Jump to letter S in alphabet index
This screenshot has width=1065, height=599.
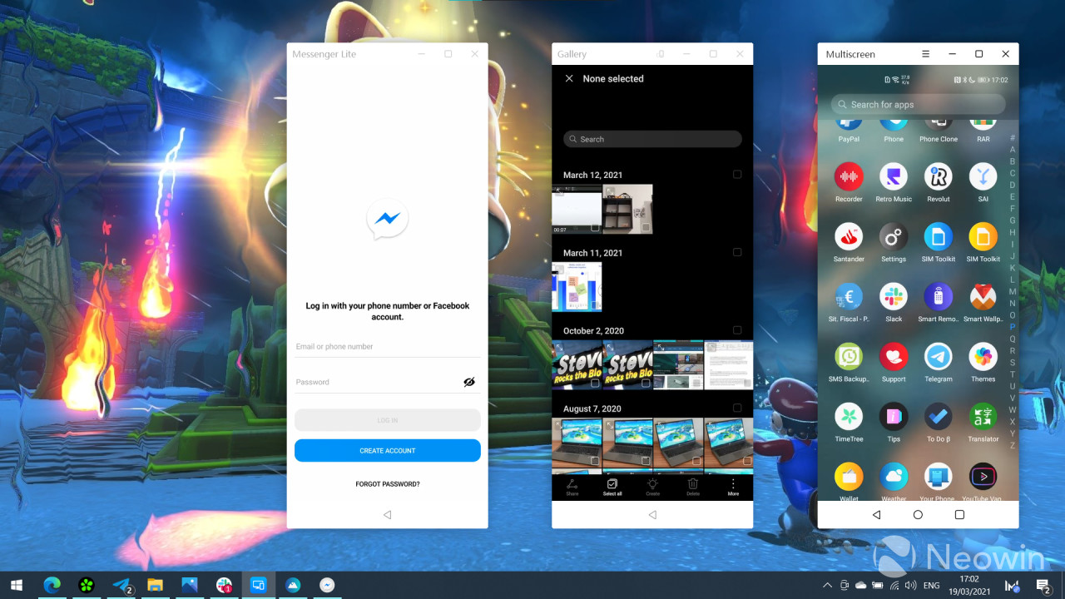1013,363
